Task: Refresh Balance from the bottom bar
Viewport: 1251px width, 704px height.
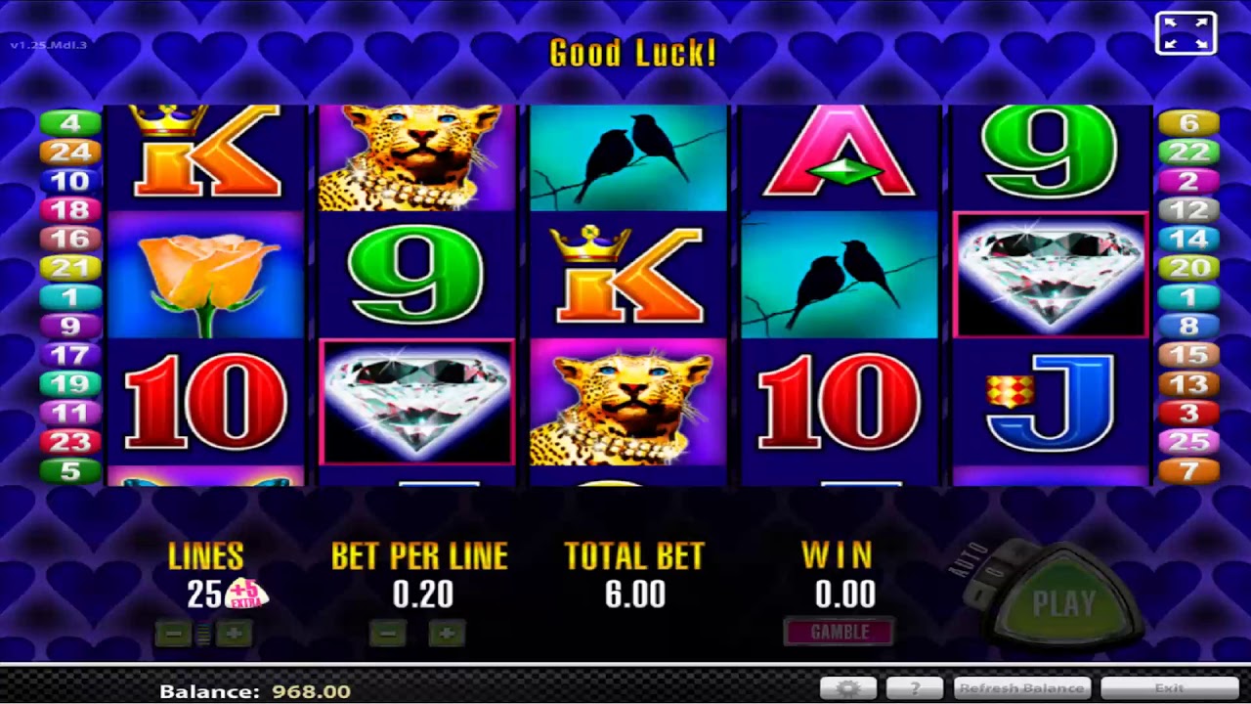Action: point(1021,688)
